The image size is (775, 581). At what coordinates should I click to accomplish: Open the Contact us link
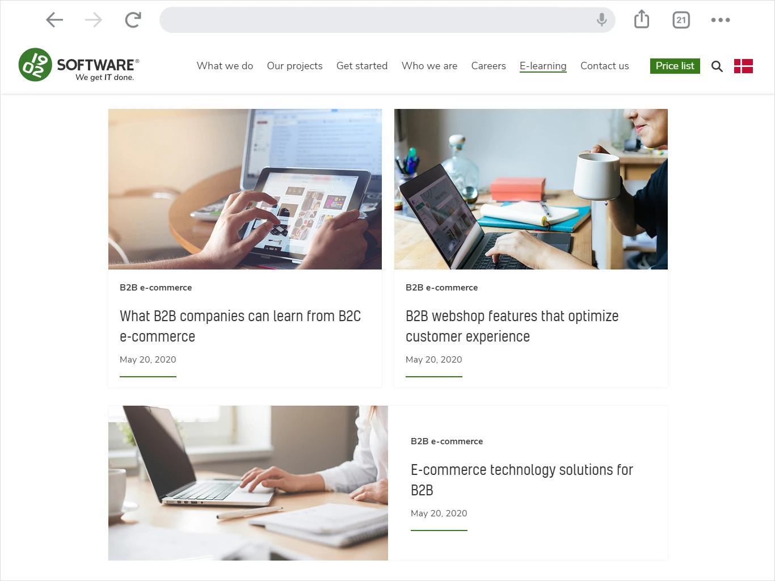click(x=604, y=66)
